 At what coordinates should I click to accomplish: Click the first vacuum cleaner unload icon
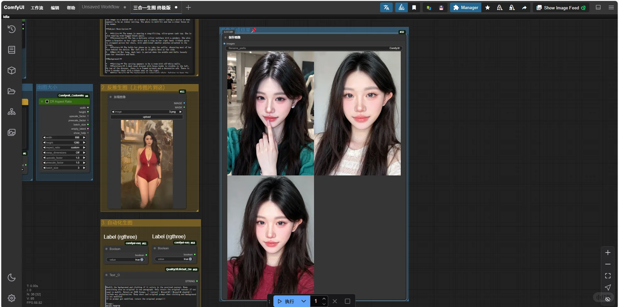click(x=500, y=7)
